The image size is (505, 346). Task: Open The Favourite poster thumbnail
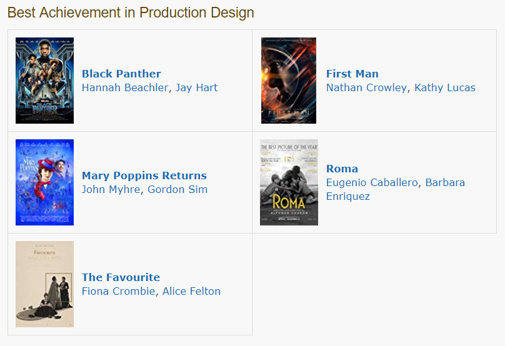click(x=44, y=284)
